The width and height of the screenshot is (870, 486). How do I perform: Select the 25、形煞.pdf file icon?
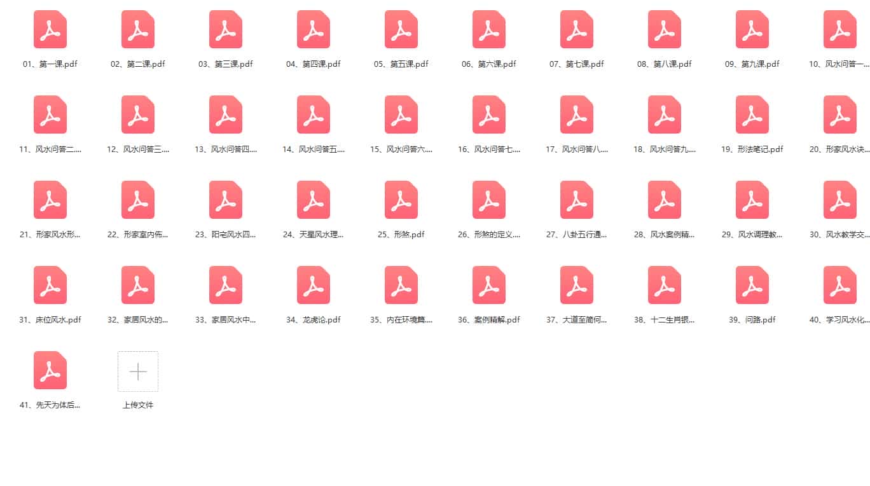[x=401, y=200]
